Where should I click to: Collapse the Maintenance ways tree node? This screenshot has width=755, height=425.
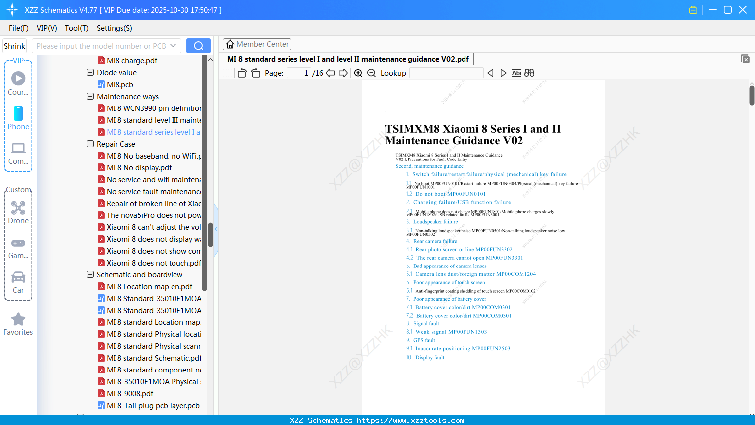point(90,96)
